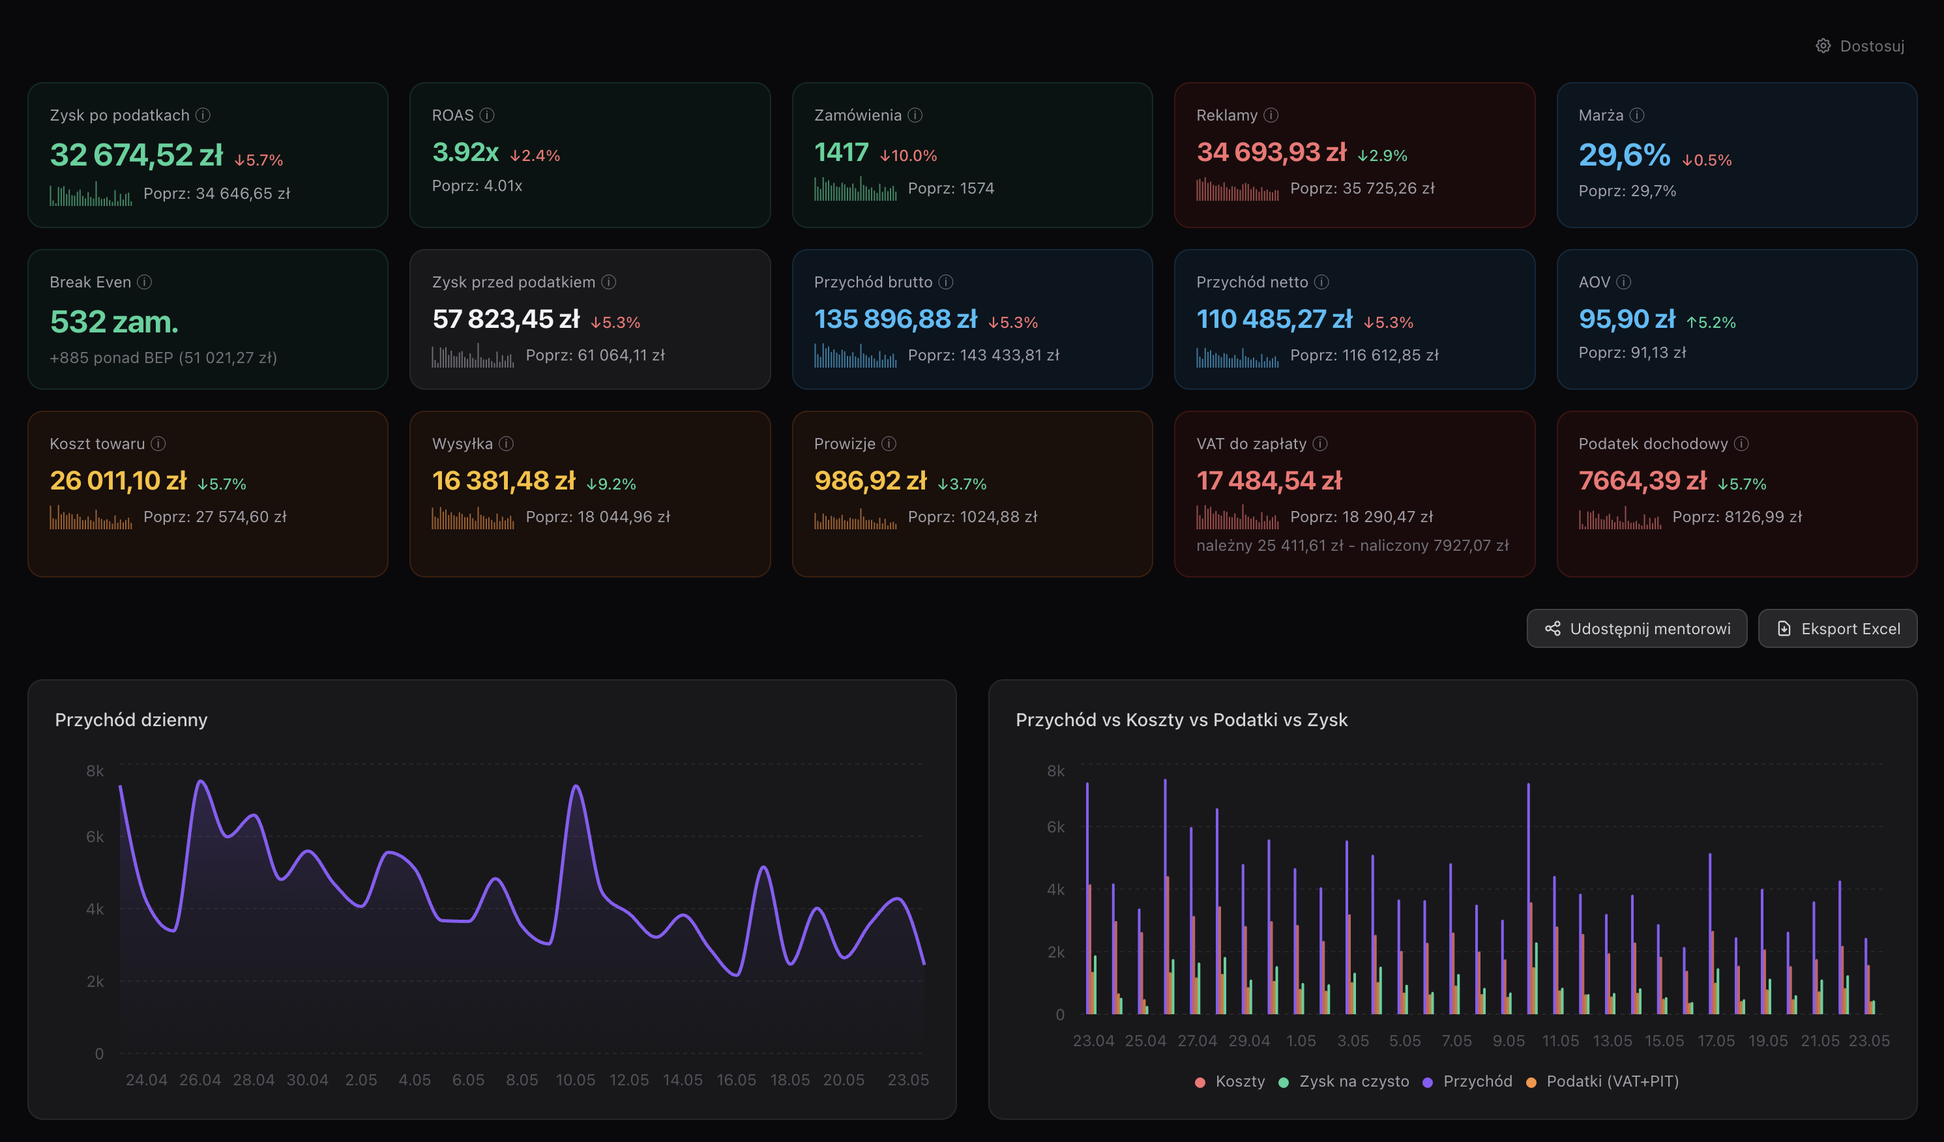
Task: Open info icon beside Prowizje
Action: (889, 443)
